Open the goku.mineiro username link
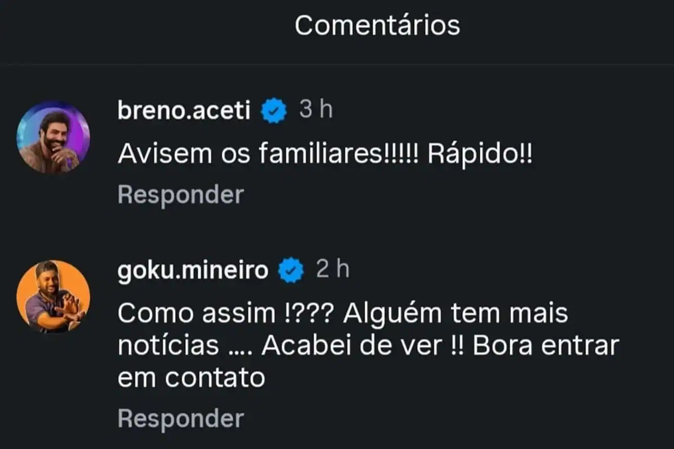Screen dimensions: 674x449 [x=193, y=271]
